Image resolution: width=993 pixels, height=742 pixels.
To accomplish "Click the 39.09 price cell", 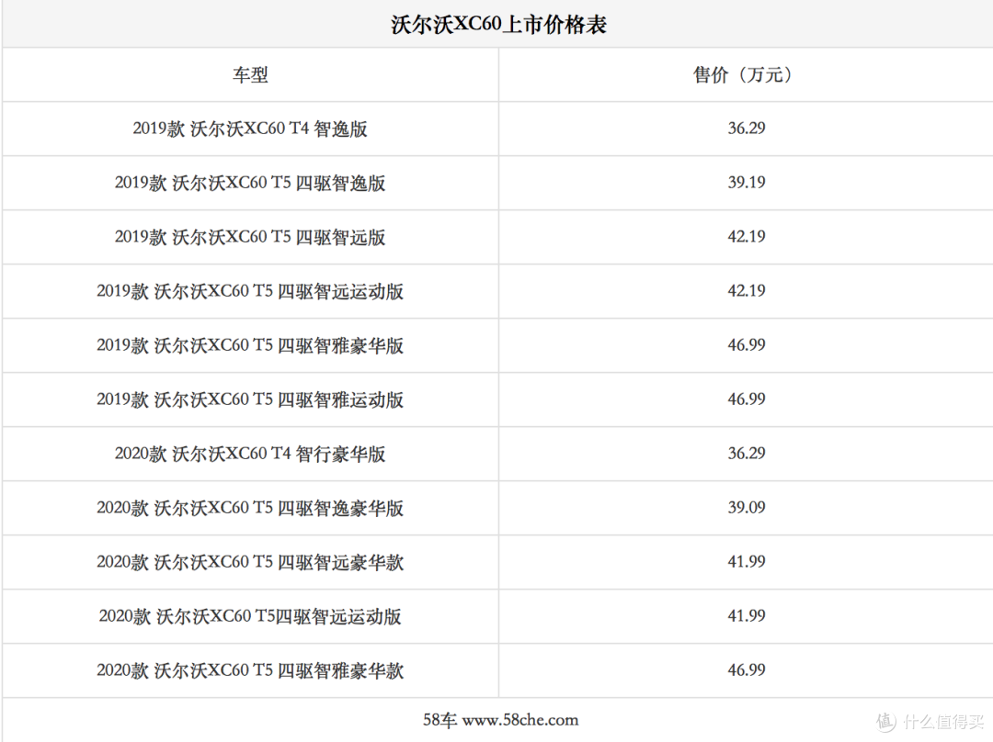I will 747,508.
